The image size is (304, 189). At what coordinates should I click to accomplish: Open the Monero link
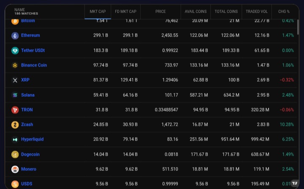click(29, 169)
